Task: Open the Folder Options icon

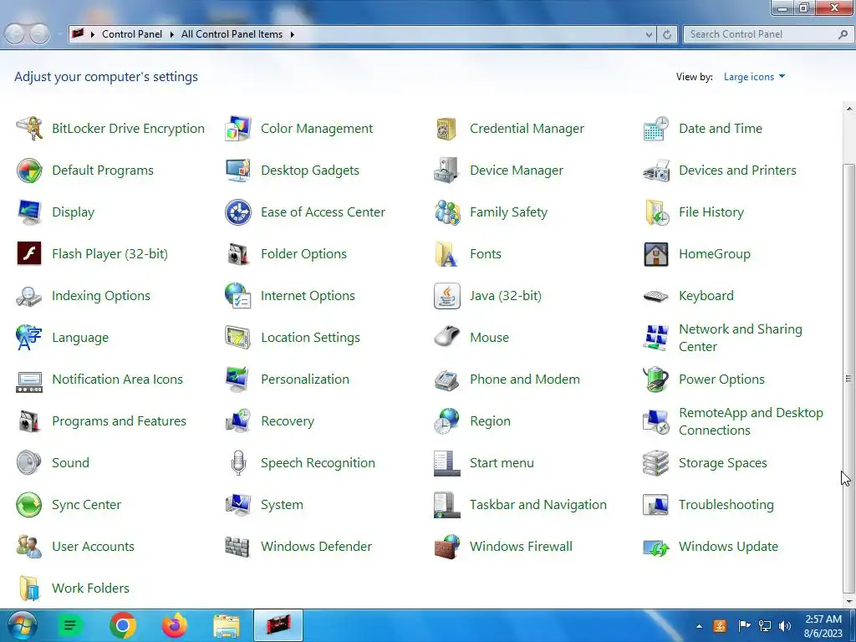Action: click(238, 254)
